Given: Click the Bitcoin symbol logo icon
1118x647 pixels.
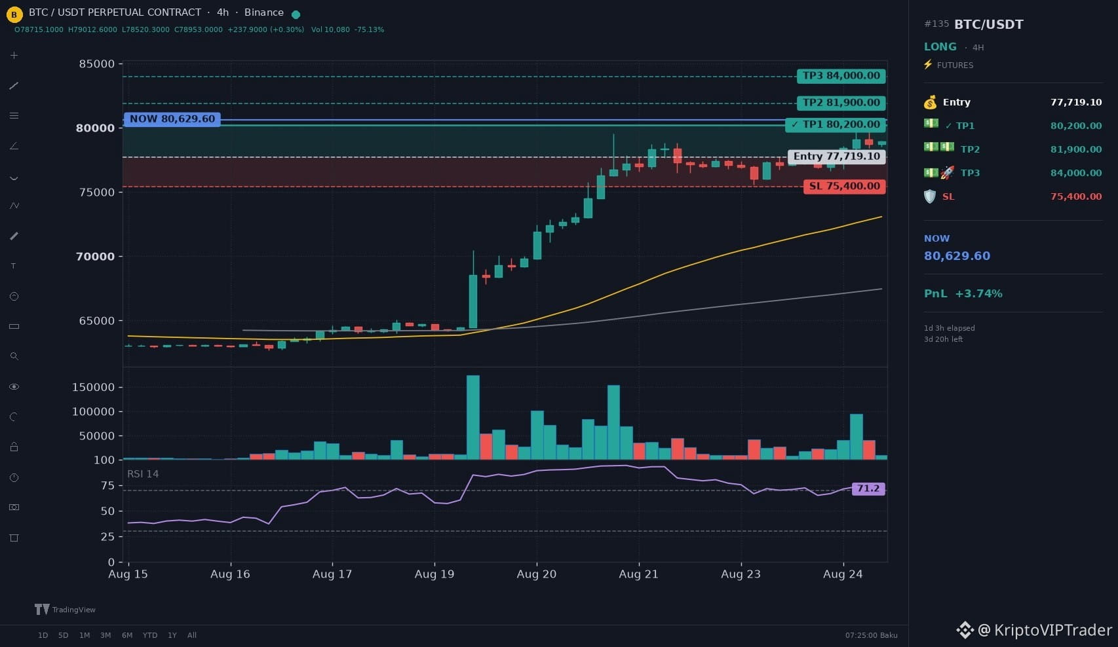Looking at the screenshot, I should (14, 14).
